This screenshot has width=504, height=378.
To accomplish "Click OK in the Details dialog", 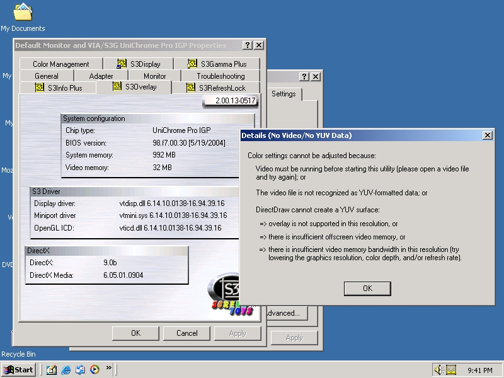I will (x=367, y=289).
